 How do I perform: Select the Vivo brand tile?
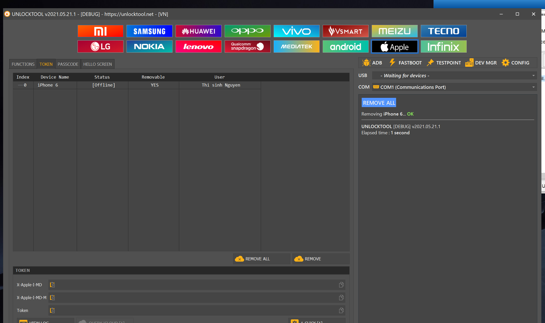coord(297,31)
